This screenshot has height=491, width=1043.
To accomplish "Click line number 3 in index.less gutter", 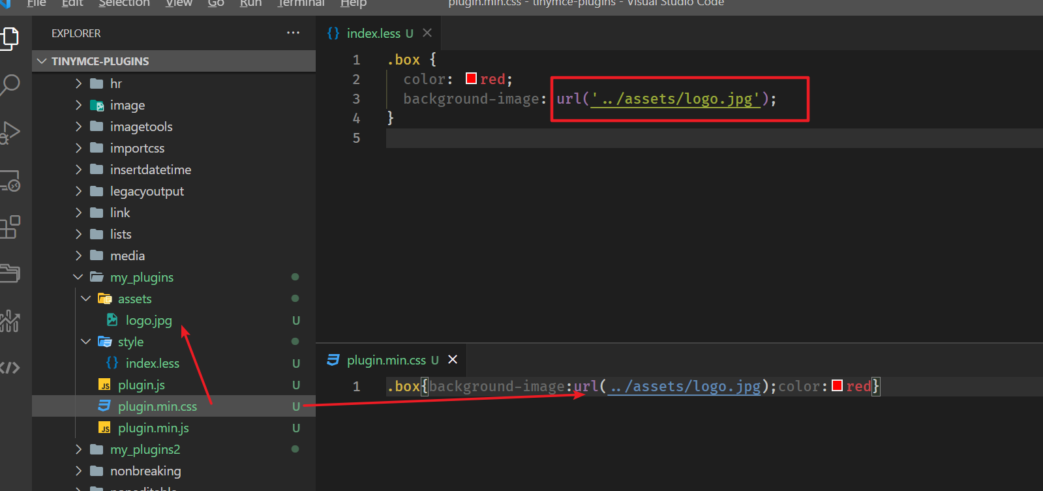I will coord(356,99).
